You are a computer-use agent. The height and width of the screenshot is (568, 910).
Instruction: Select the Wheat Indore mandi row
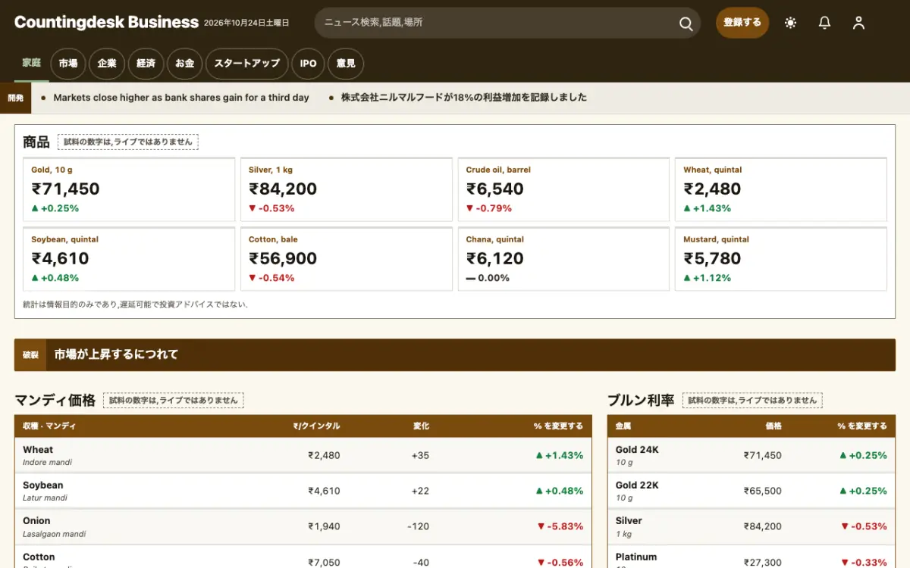pyautogui.click(x=303, y=455)
